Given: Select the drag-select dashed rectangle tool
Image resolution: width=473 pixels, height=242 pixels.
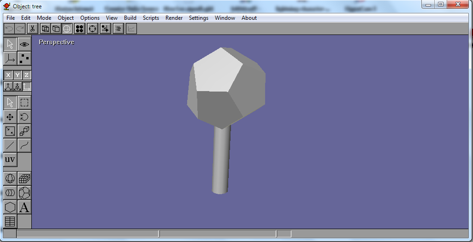Looking at the screenshot, I should coord(24,103).
